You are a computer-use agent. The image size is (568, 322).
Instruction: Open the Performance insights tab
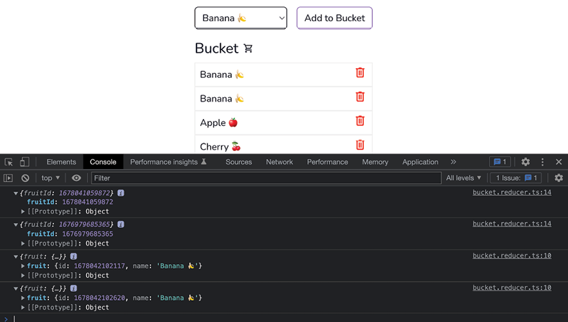tap(168, 162)
